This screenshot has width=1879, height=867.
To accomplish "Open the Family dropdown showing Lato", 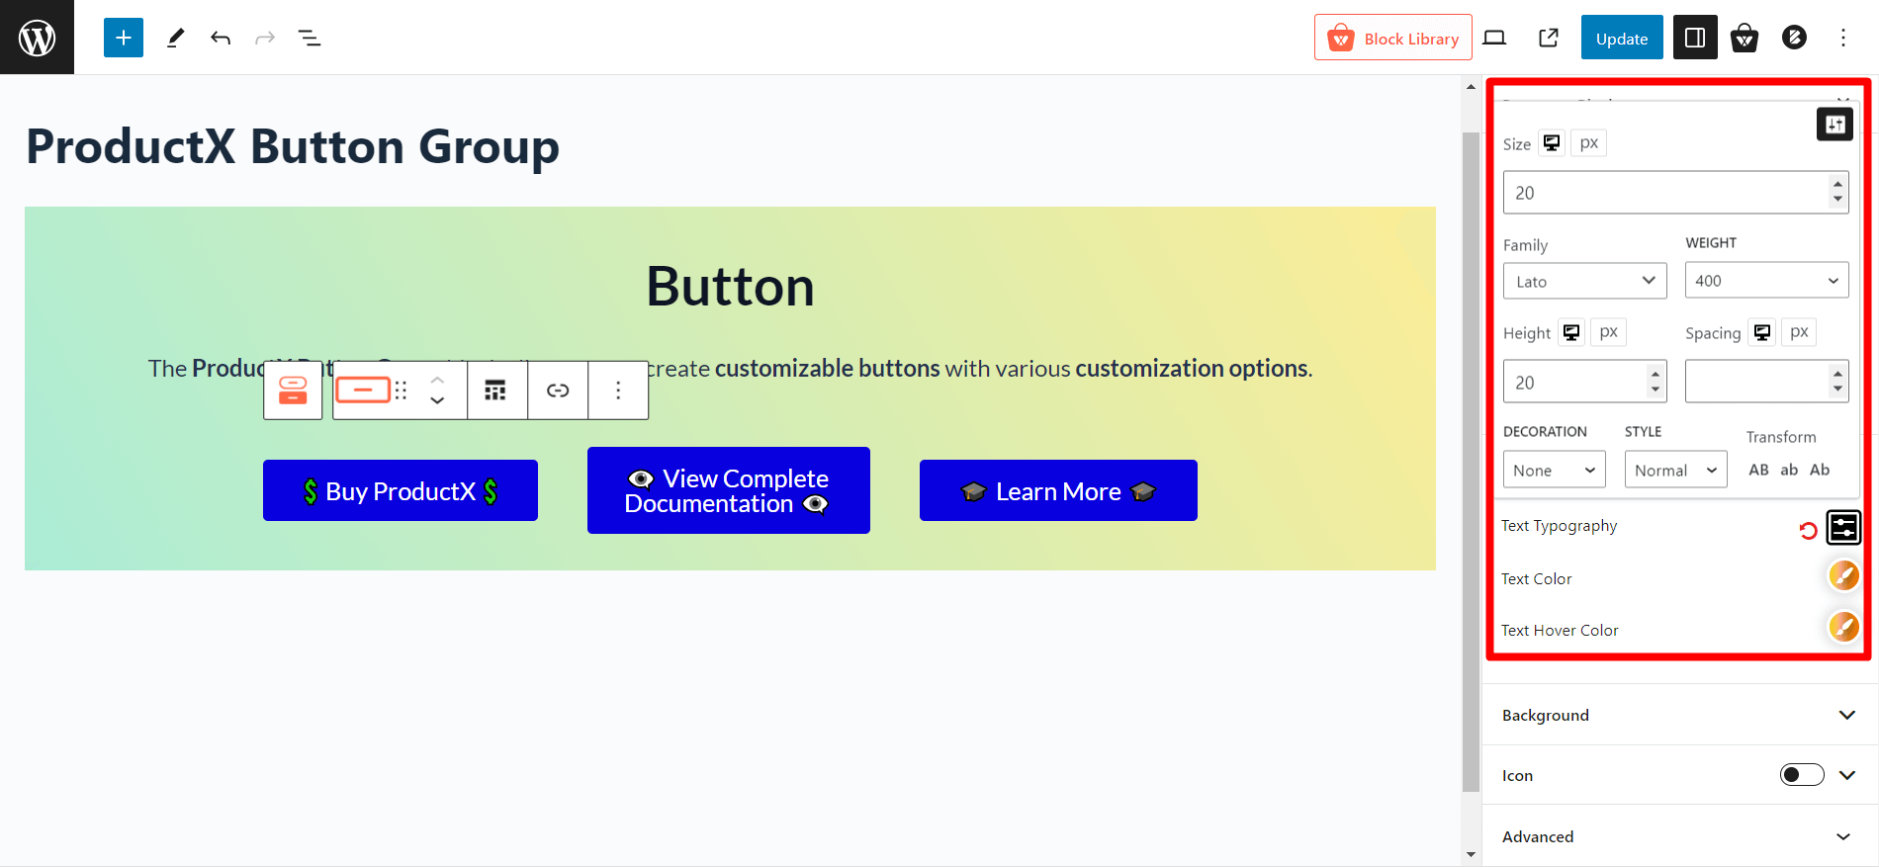I will pos(1583,280).
